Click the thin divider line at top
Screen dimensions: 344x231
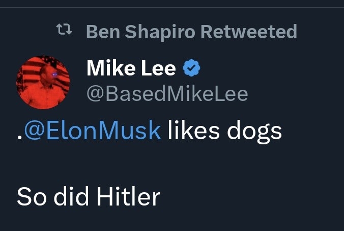(x=172, y=7)
